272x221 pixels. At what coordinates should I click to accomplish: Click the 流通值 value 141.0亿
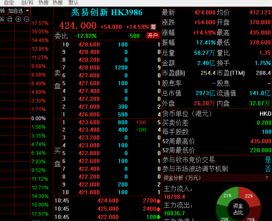[260, 93]
